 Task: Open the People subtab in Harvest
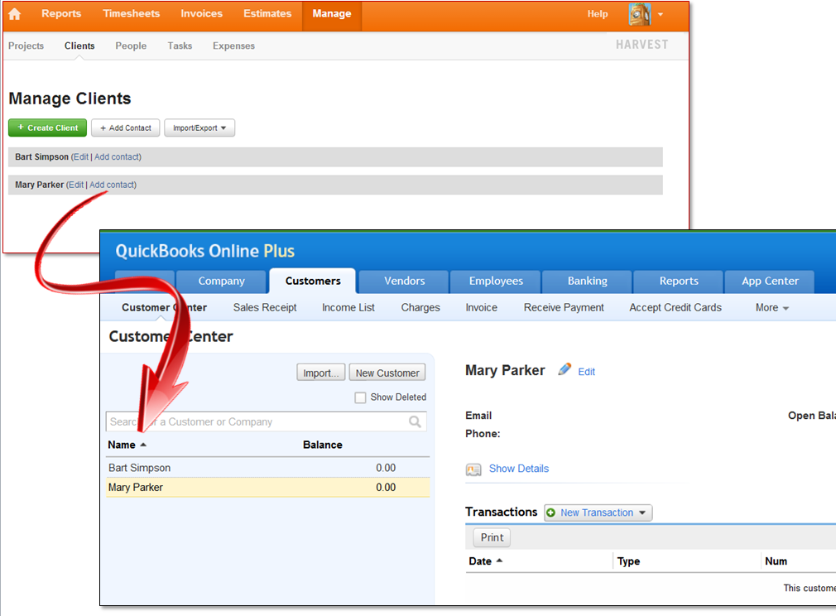tap(131, 46)
